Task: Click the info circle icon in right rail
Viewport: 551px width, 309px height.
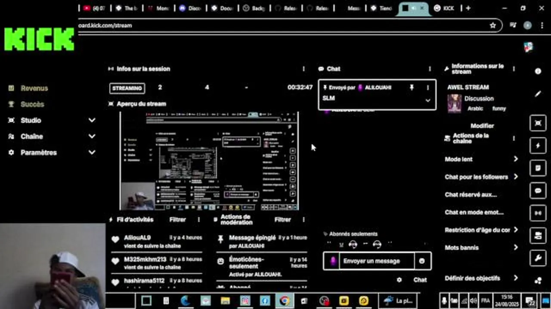Action: pos(538,71)
